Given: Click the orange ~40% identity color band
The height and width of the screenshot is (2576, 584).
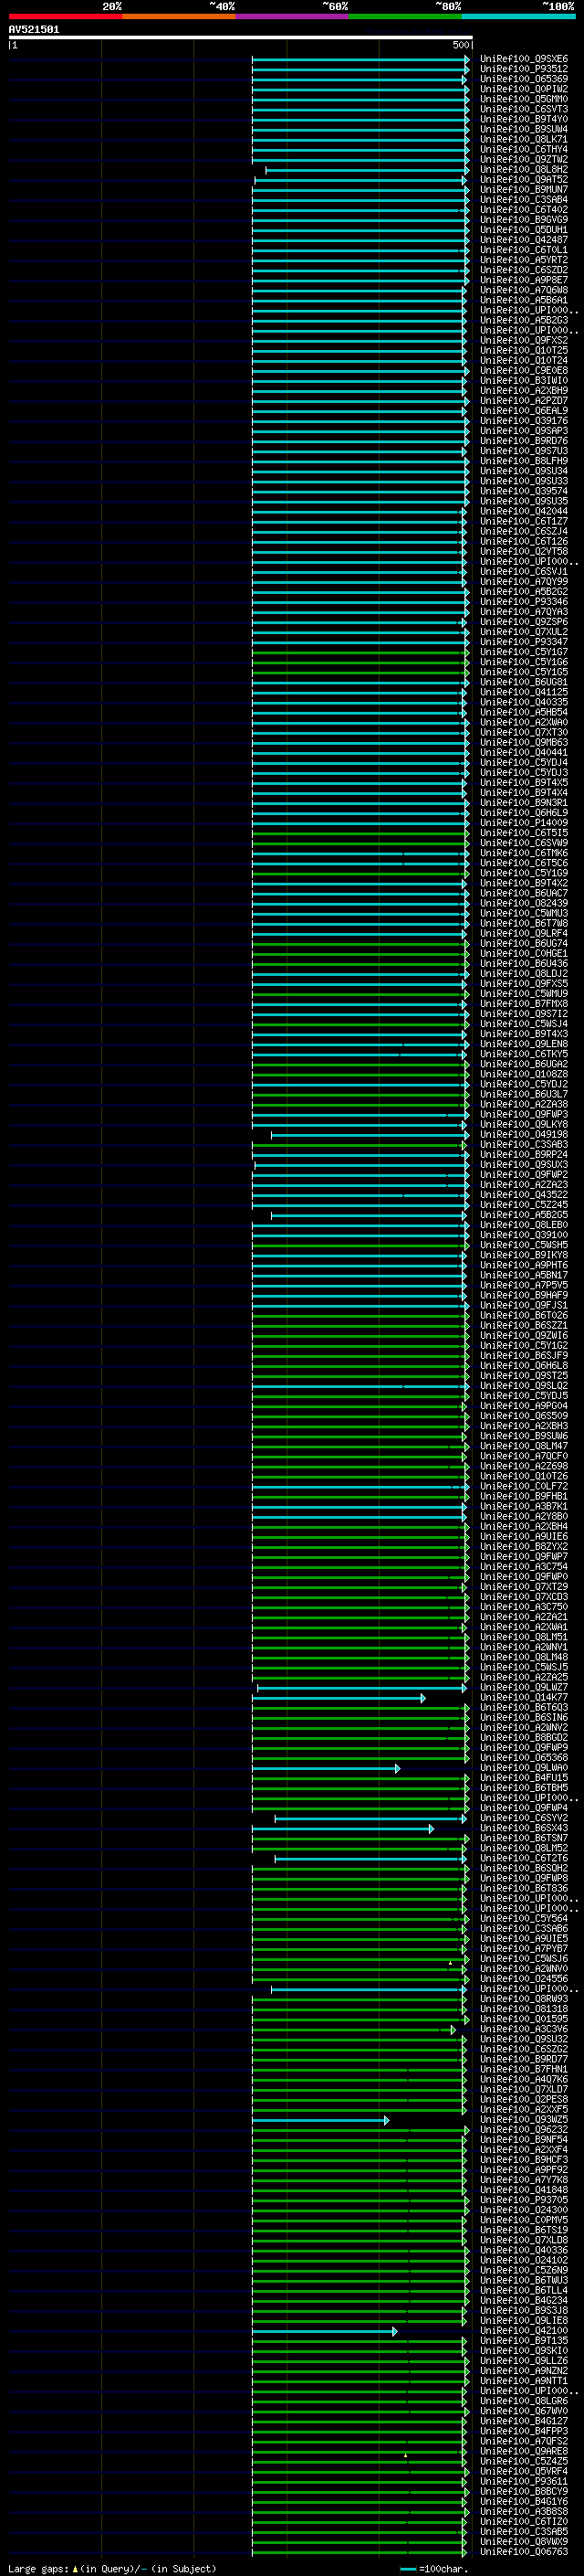Looking at the screenshot, I should pos(179,16).
